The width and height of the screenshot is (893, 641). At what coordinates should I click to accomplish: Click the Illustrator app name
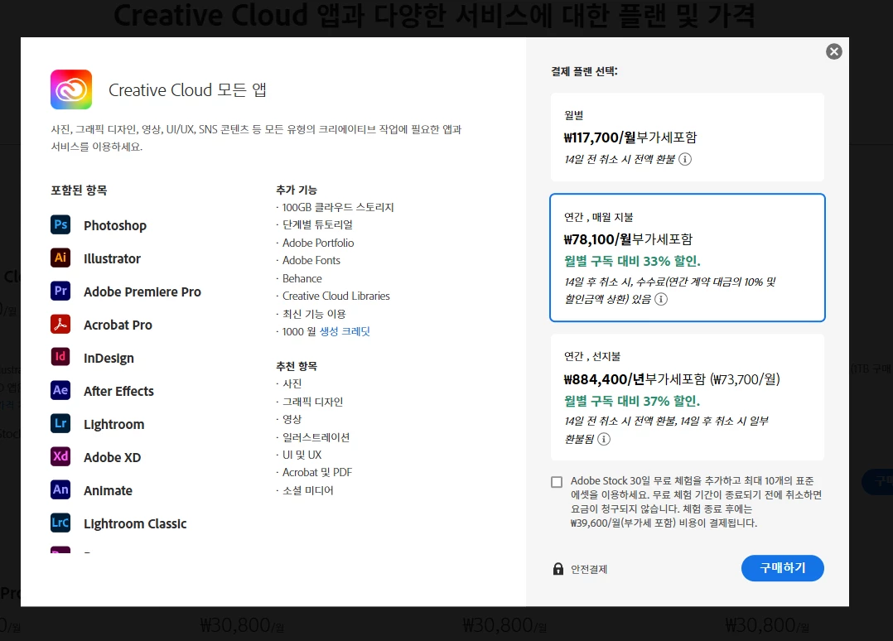click(112, 258)
